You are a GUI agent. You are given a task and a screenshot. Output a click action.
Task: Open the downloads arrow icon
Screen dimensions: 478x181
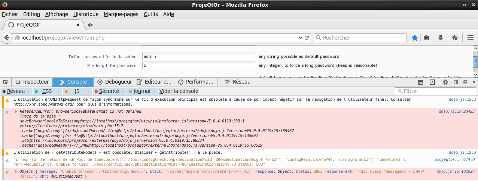441,38
